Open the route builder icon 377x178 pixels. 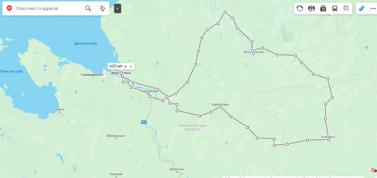click(103, 8)
